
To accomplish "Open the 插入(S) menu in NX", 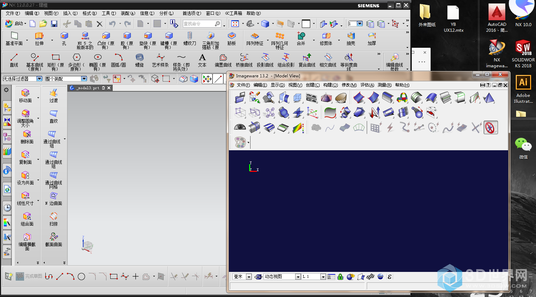I will point(70,13).
